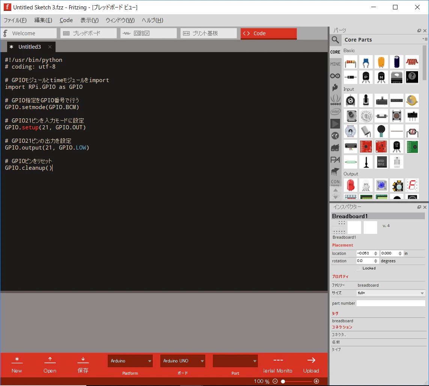
Task: Create a New code file
Action: click(x=17, y=365)
